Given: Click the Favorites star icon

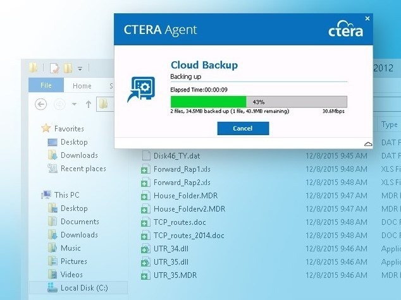Looking at the screenshot, I should coord(46,128).
